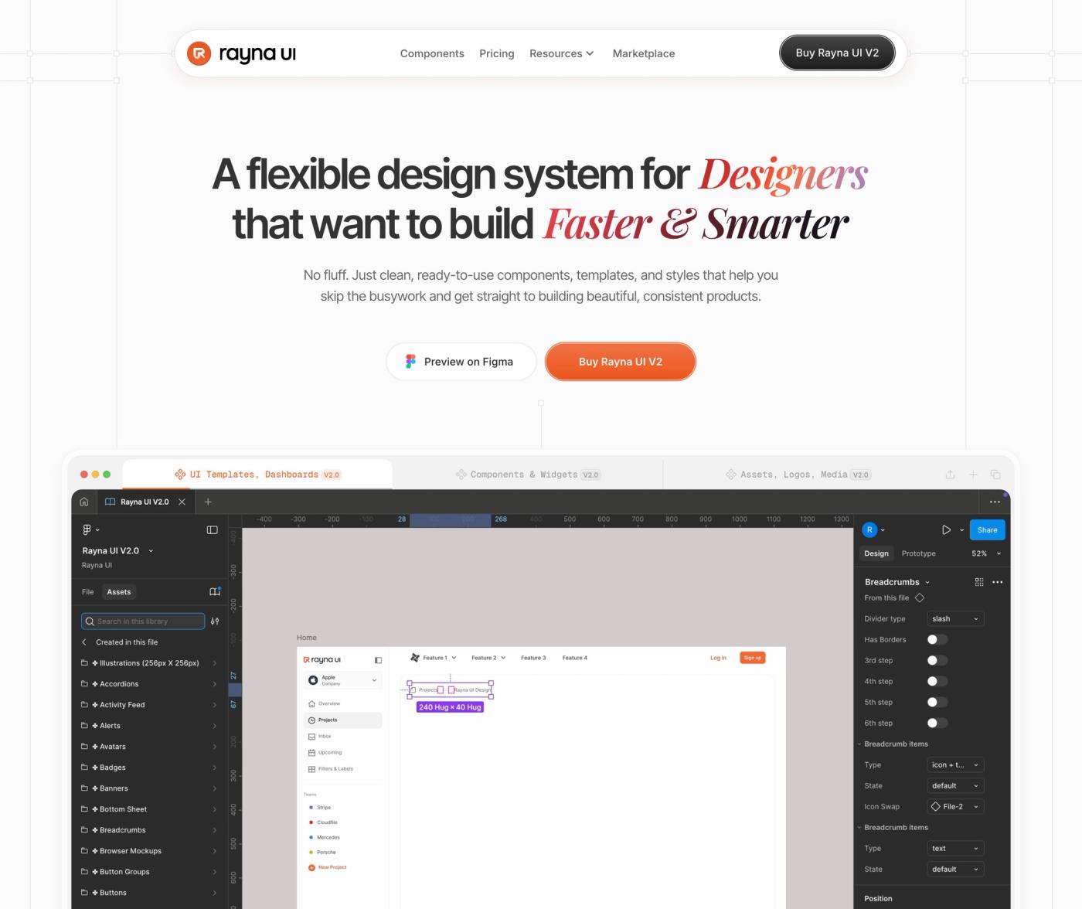This screenshot has height=909, width=1082.
Task: Click the blue Share button
Action: tap(987, 529)
